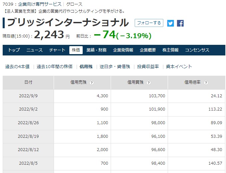Image resolution: width=226 pixels, height=173 pixels.
Task: Switch to the ニュース tab
Action: click(35, 50)
